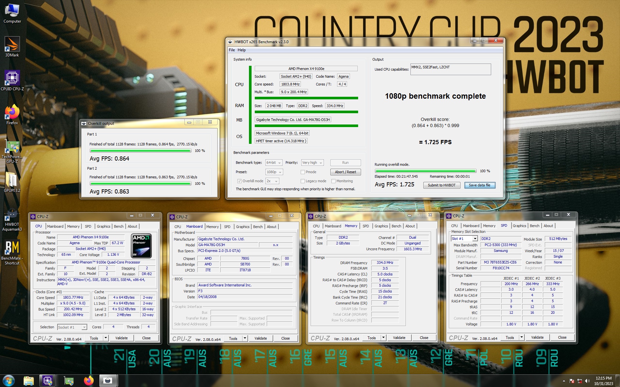Open the Firefox desktop shortcut
Viewport: 620px width, 387px height.
pyautogui.click(x=12, y=114)
